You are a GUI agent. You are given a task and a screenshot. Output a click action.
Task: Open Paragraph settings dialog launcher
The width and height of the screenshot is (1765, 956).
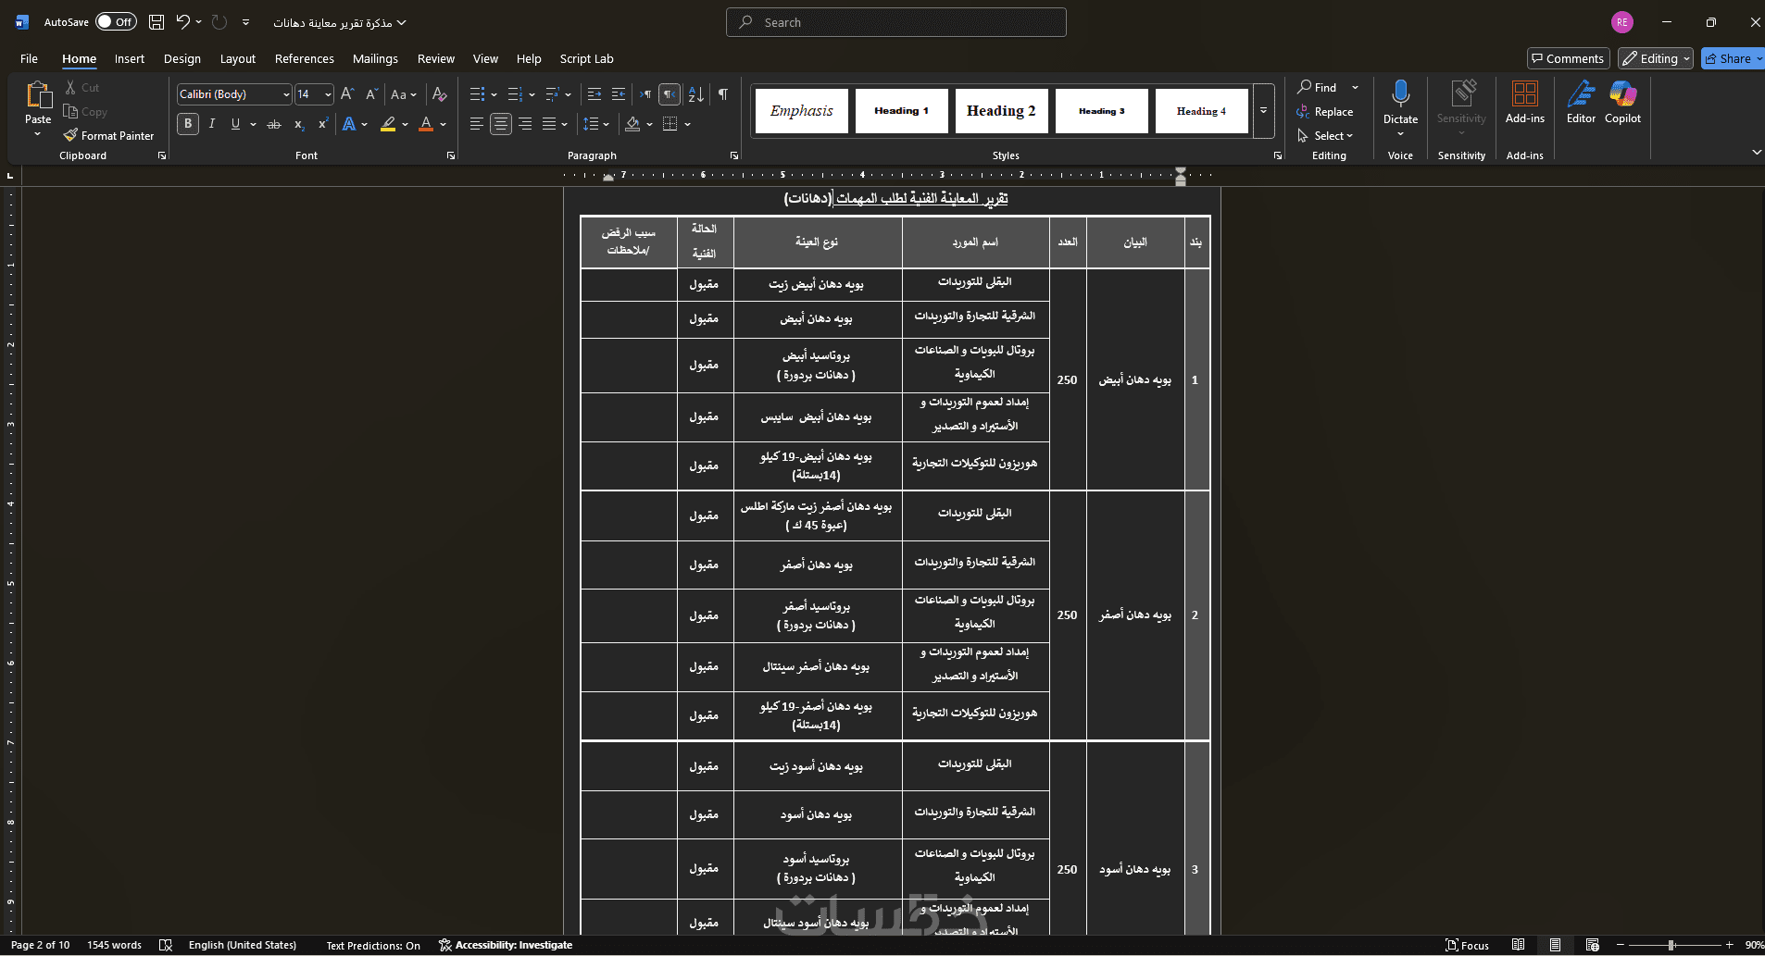click(x=734, y=155)
